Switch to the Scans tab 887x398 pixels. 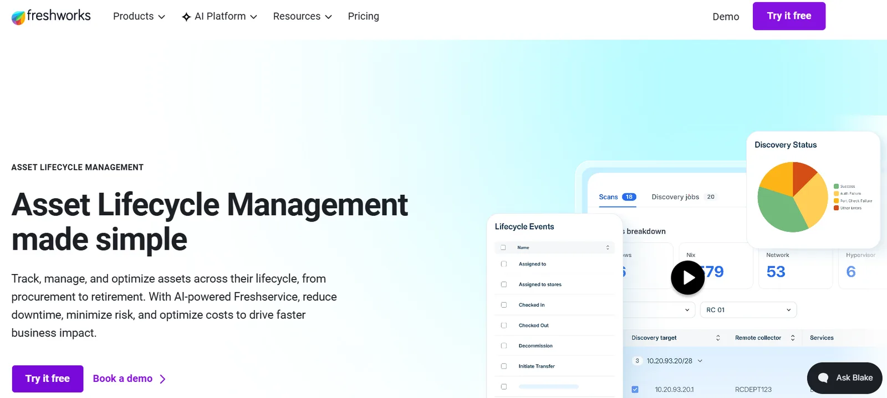pyautogui.click(x=617, y=197)
